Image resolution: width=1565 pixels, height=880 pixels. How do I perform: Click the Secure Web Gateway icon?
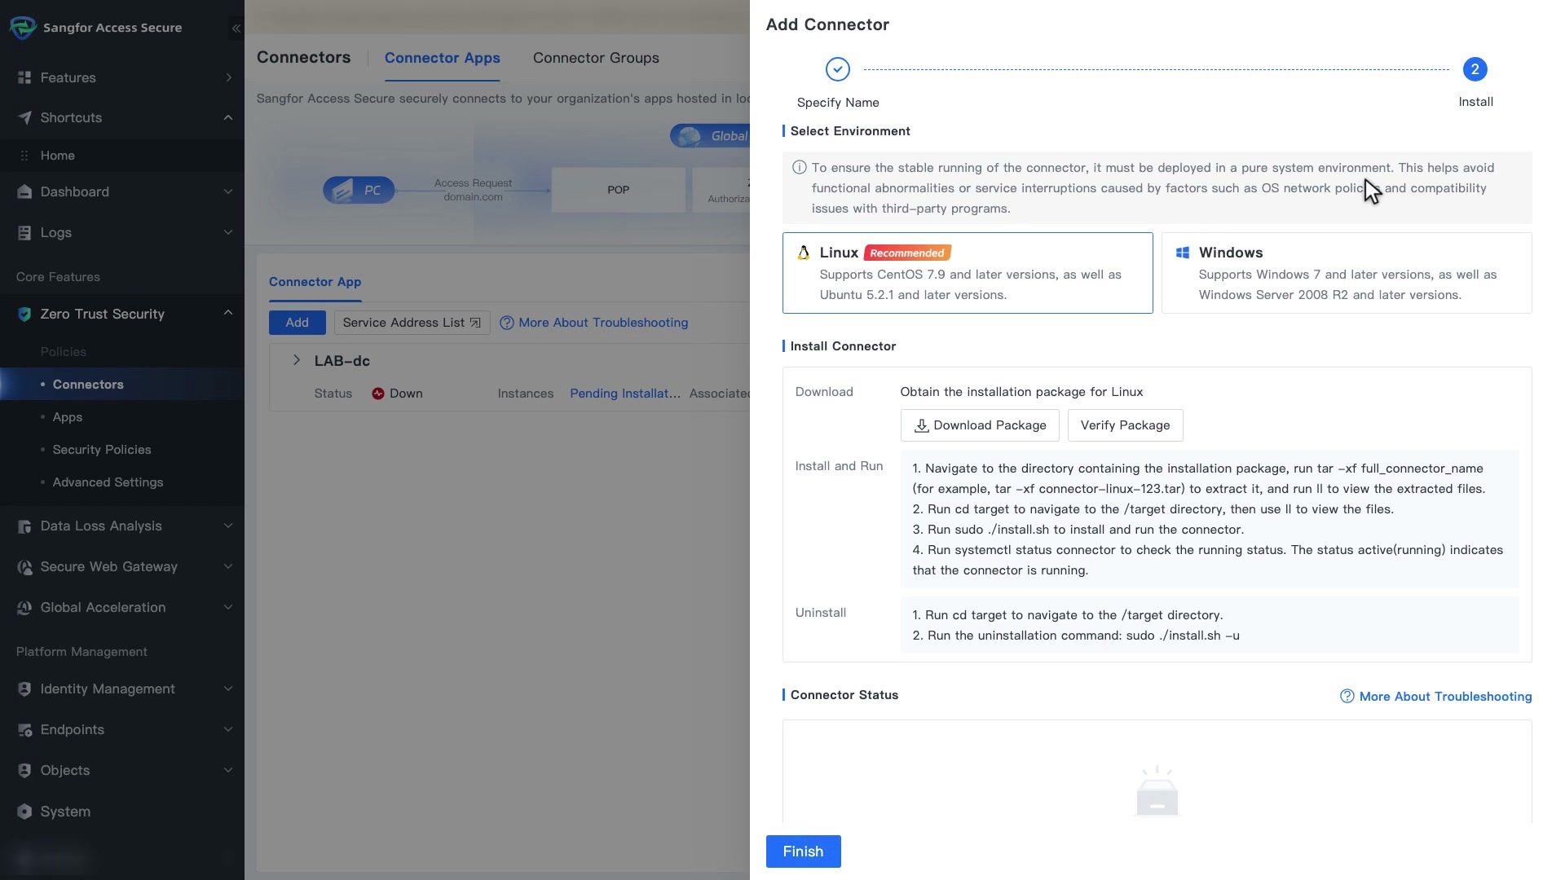[x=24, y=567]
